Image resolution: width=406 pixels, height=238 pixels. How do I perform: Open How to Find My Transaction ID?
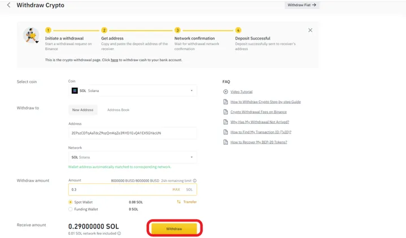(261, 132)
